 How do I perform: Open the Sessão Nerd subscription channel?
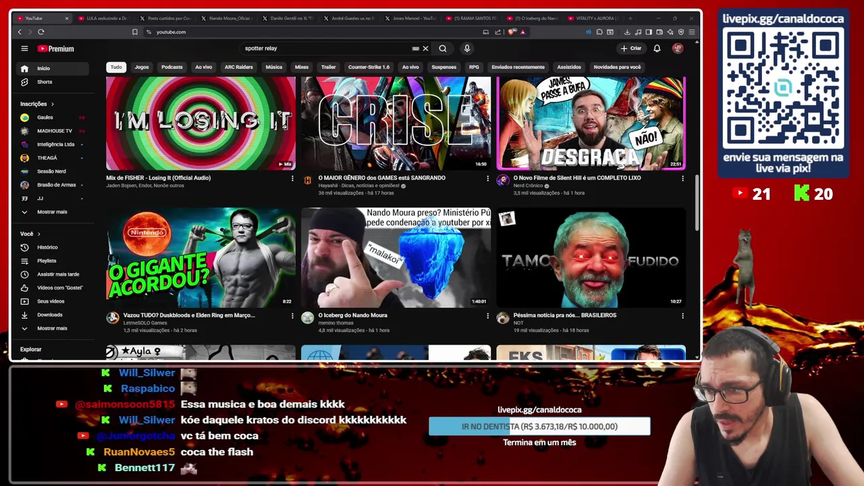coord(53,171)
